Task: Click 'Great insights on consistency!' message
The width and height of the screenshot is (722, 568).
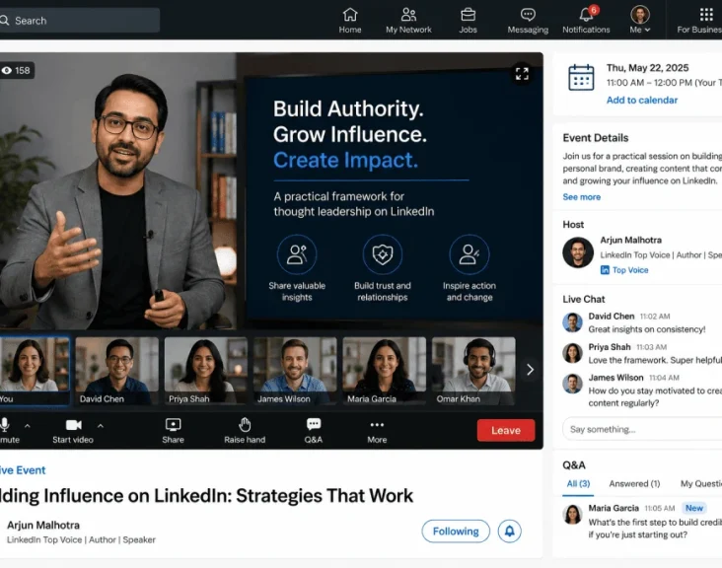Action: (646, 329)
